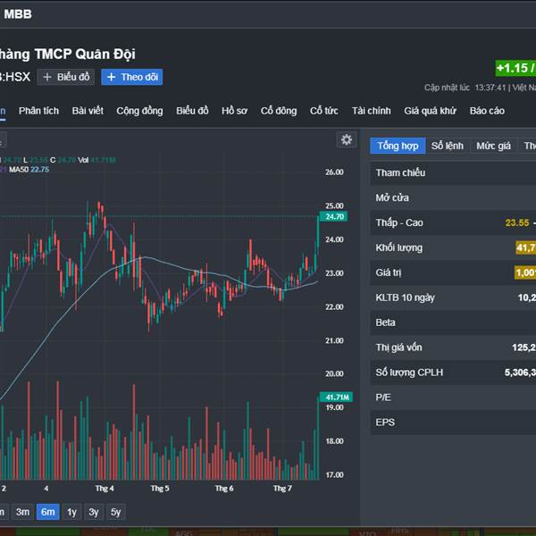Viewport: 536px width, 536px height.
Task: Click the Thg 7 axis label
Action: [x=282, y=488]
